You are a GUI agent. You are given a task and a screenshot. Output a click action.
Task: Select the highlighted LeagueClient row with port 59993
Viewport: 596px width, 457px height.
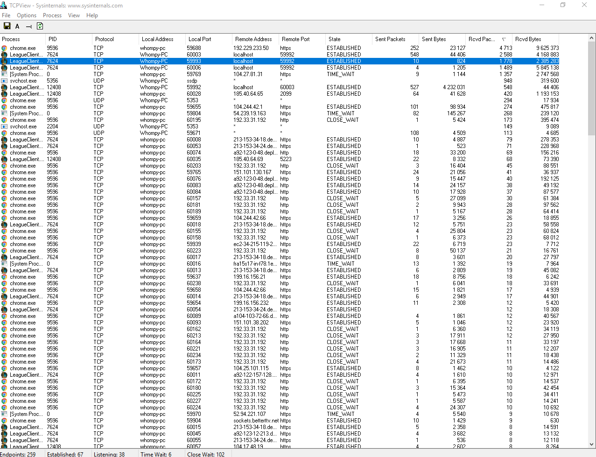click(280, 61)
